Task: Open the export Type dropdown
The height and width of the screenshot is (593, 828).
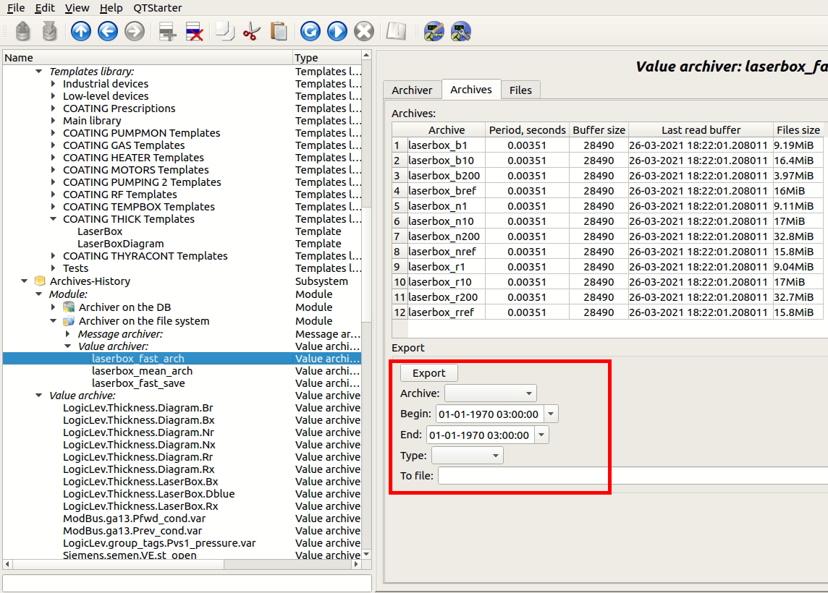Action: 467,456
